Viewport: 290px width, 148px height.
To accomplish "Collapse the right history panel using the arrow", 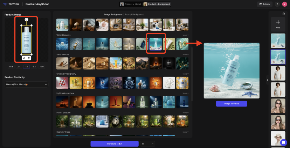I will coord(267,80).
